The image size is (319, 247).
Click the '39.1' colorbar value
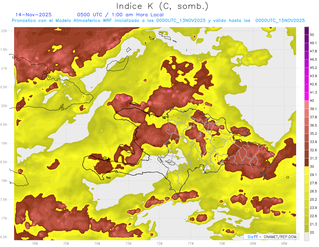coord(313,109)
